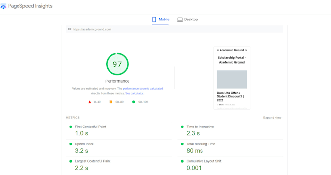Click the 1.0 s value
Screen dimensions: 331x175
(82, 133)
